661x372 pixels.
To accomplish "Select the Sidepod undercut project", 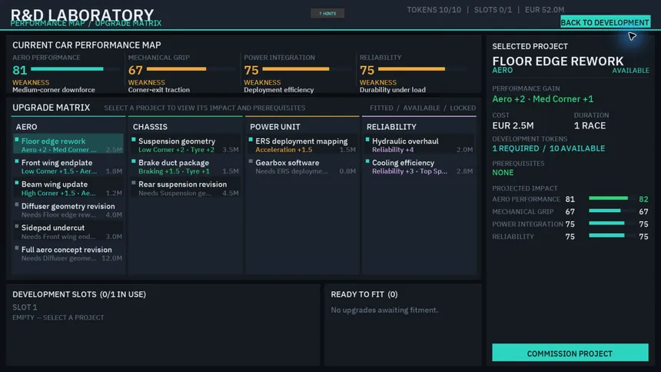I will coord(68,231).
